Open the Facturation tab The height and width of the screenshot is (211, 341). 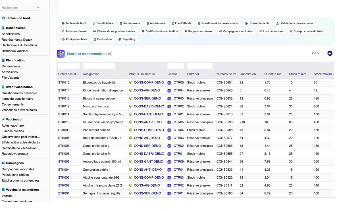pyautogui.click(x=103, y=39)
